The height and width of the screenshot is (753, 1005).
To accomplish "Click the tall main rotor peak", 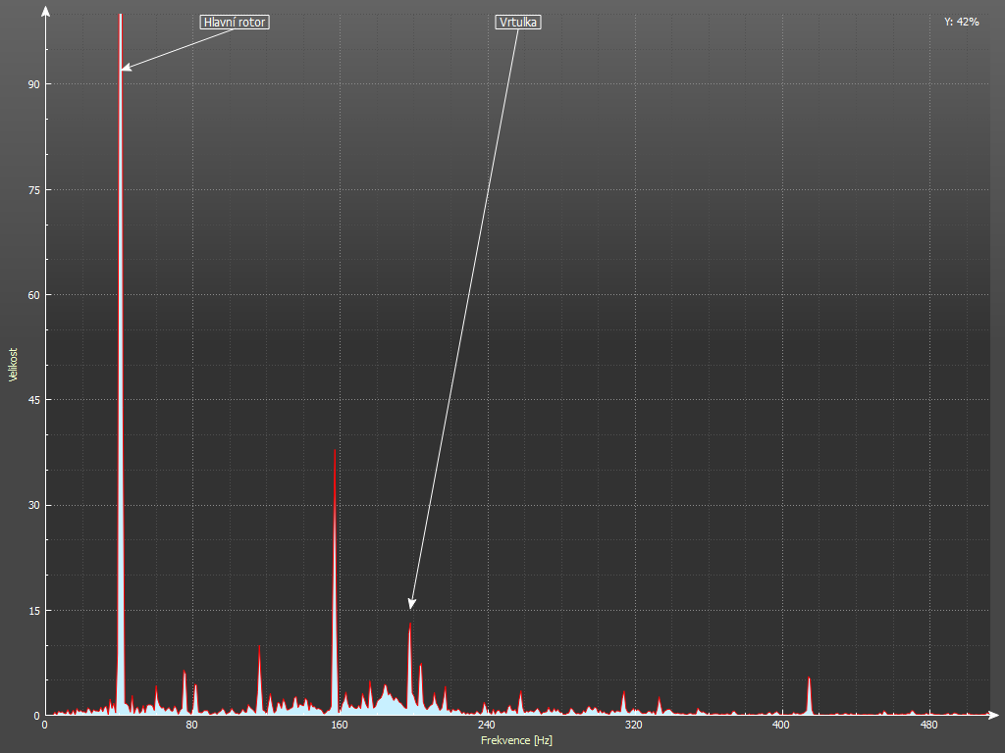I will pos(121,294).
